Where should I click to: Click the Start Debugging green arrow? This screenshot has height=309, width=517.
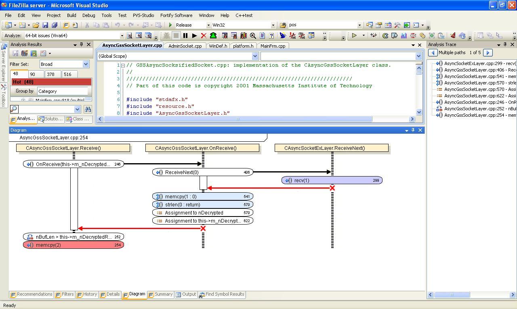[x=170, y=25]
